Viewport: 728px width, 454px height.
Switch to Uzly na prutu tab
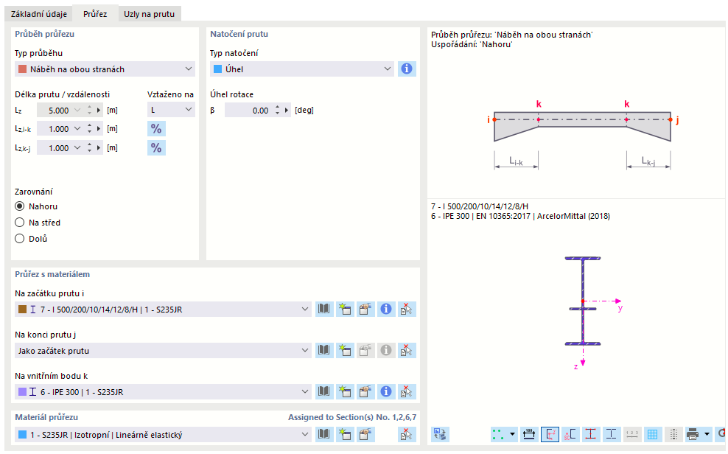pos(149,14)
